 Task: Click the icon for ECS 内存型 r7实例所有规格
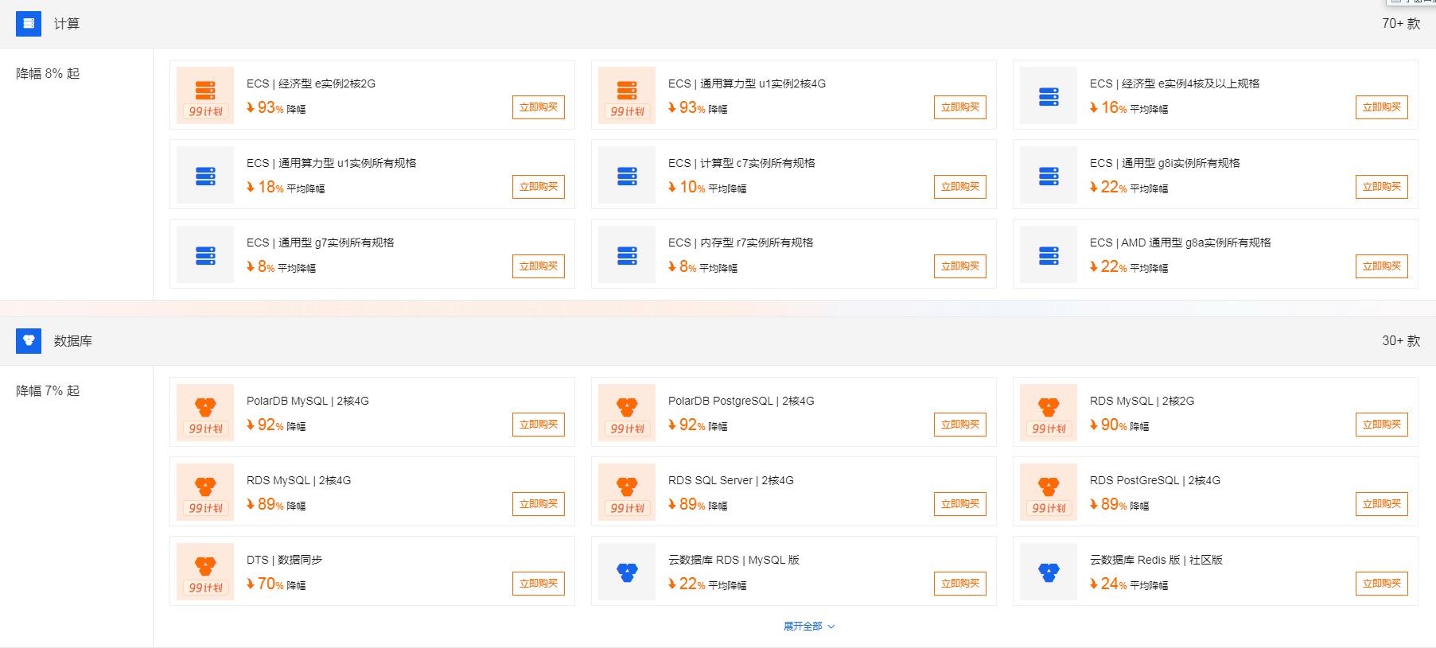[x=627, y=254]
